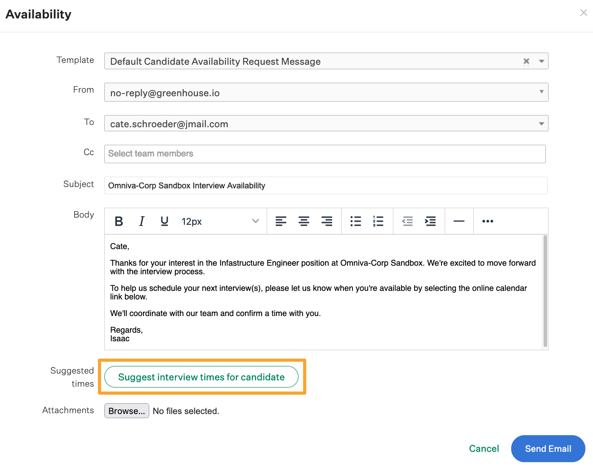Image resolution: width=593 pixels, height=468 pixels.
Task: Click the 'Regards,' line in the body
Action: click(126, 330)
